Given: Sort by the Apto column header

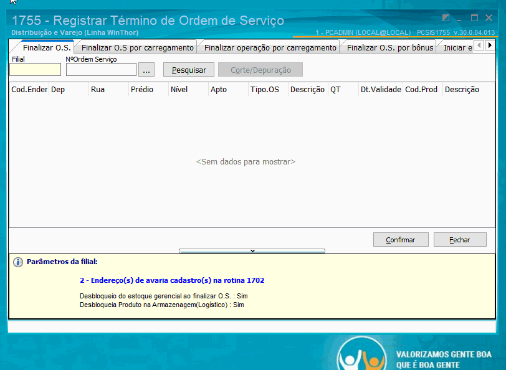Looking at the screenshot, I should (x=229, y=89).
